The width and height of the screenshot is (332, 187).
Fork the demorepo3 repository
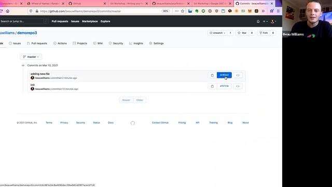(264, 33)
